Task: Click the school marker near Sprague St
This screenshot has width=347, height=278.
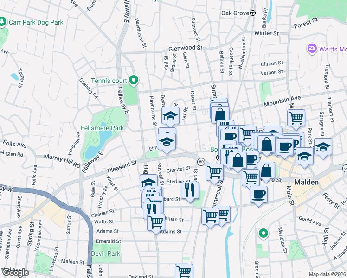Action: point(323,147)
